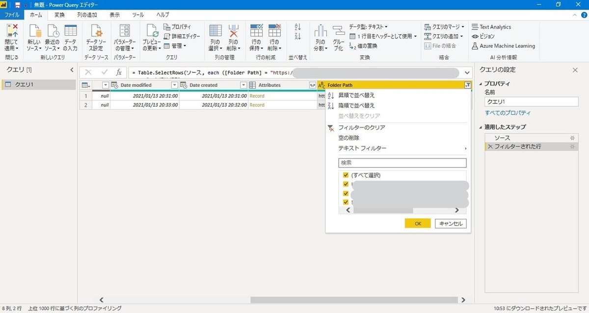Click ribbon sort ascending A-Z icon
Screen dimensions: 589x313
pos(297,27)
